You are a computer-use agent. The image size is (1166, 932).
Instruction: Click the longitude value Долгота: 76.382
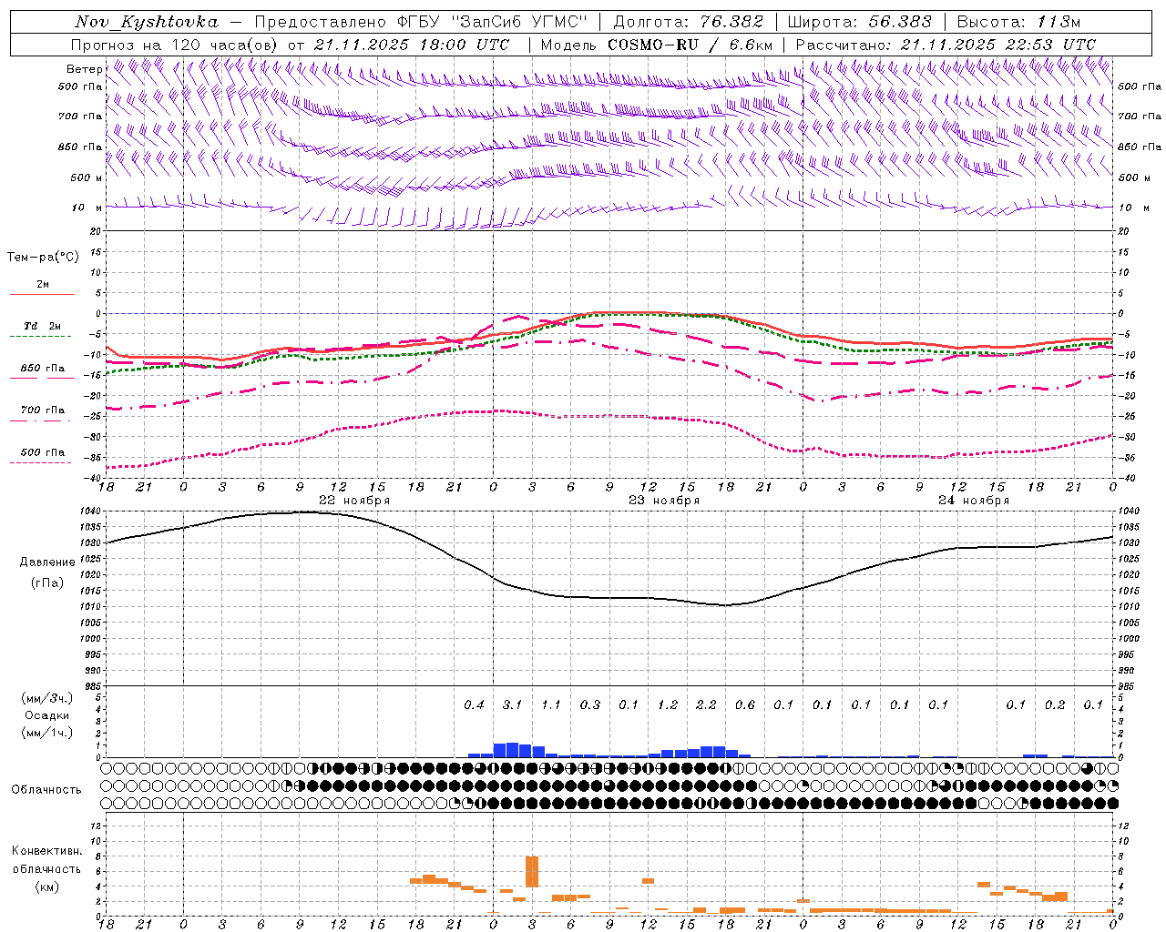pos(688,22)
